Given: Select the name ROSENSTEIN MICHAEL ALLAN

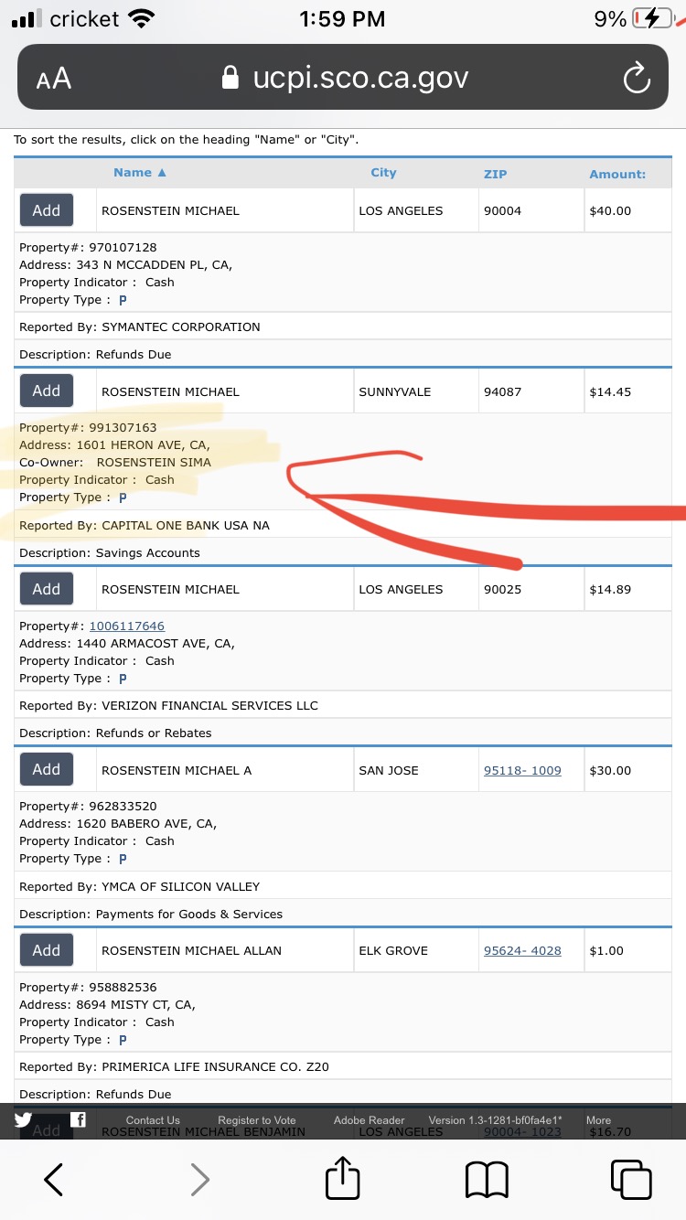Looking at the screenshot, I should click(x=191, y=950).
